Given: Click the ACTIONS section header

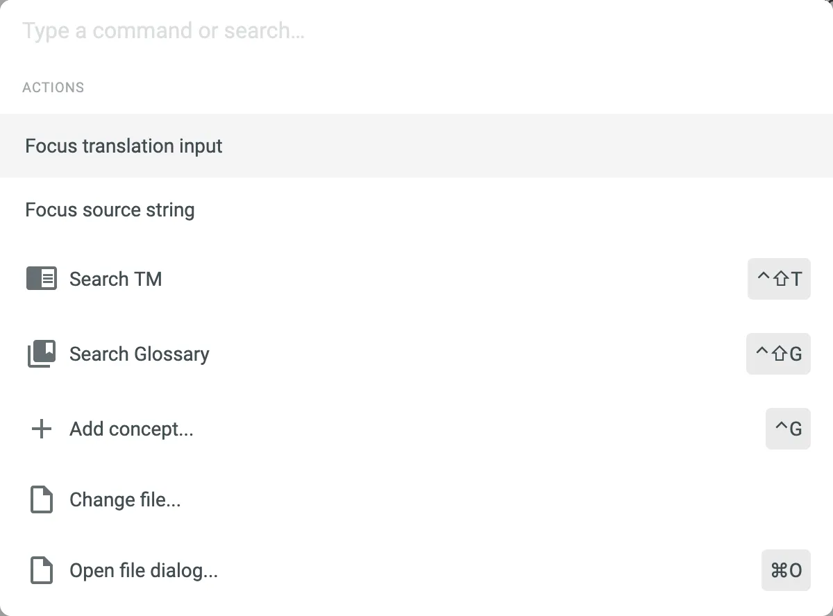Looking at the screenshot, I should (53, 87).
